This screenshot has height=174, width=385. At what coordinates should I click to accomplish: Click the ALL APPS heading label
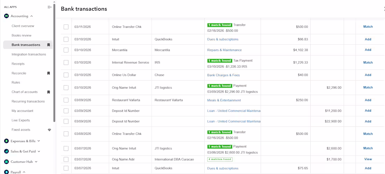pyautogui.click(x=10, y=7)
